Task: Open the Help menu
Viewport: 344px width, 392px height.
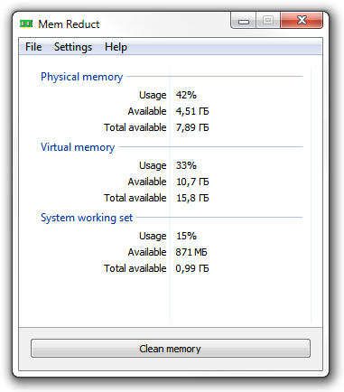Action: pos(116,47)
